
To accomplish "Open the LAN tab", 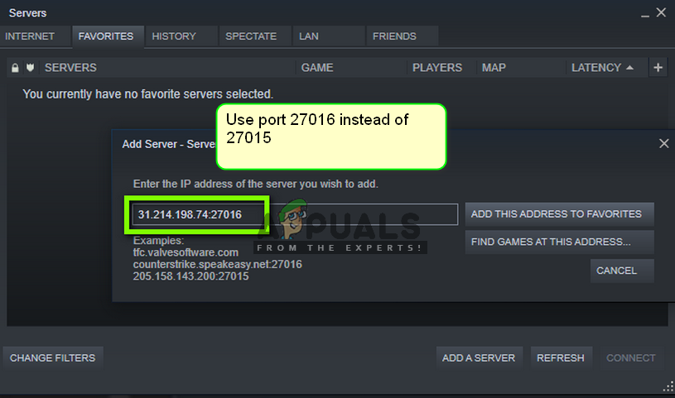I will 329,36.
